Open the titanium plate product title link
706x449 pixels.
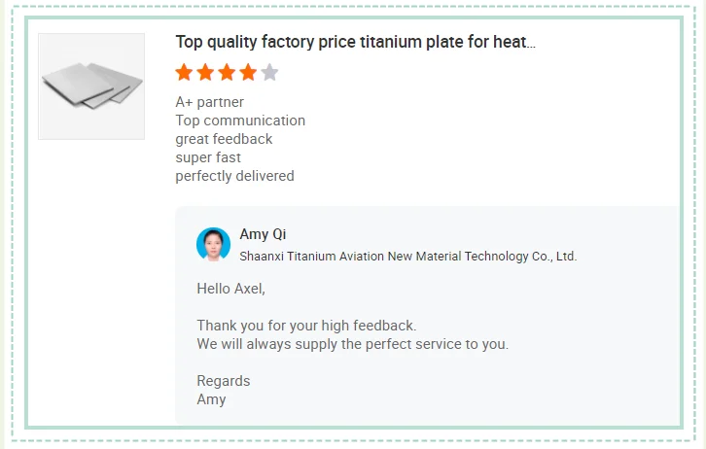click(355, 42)
